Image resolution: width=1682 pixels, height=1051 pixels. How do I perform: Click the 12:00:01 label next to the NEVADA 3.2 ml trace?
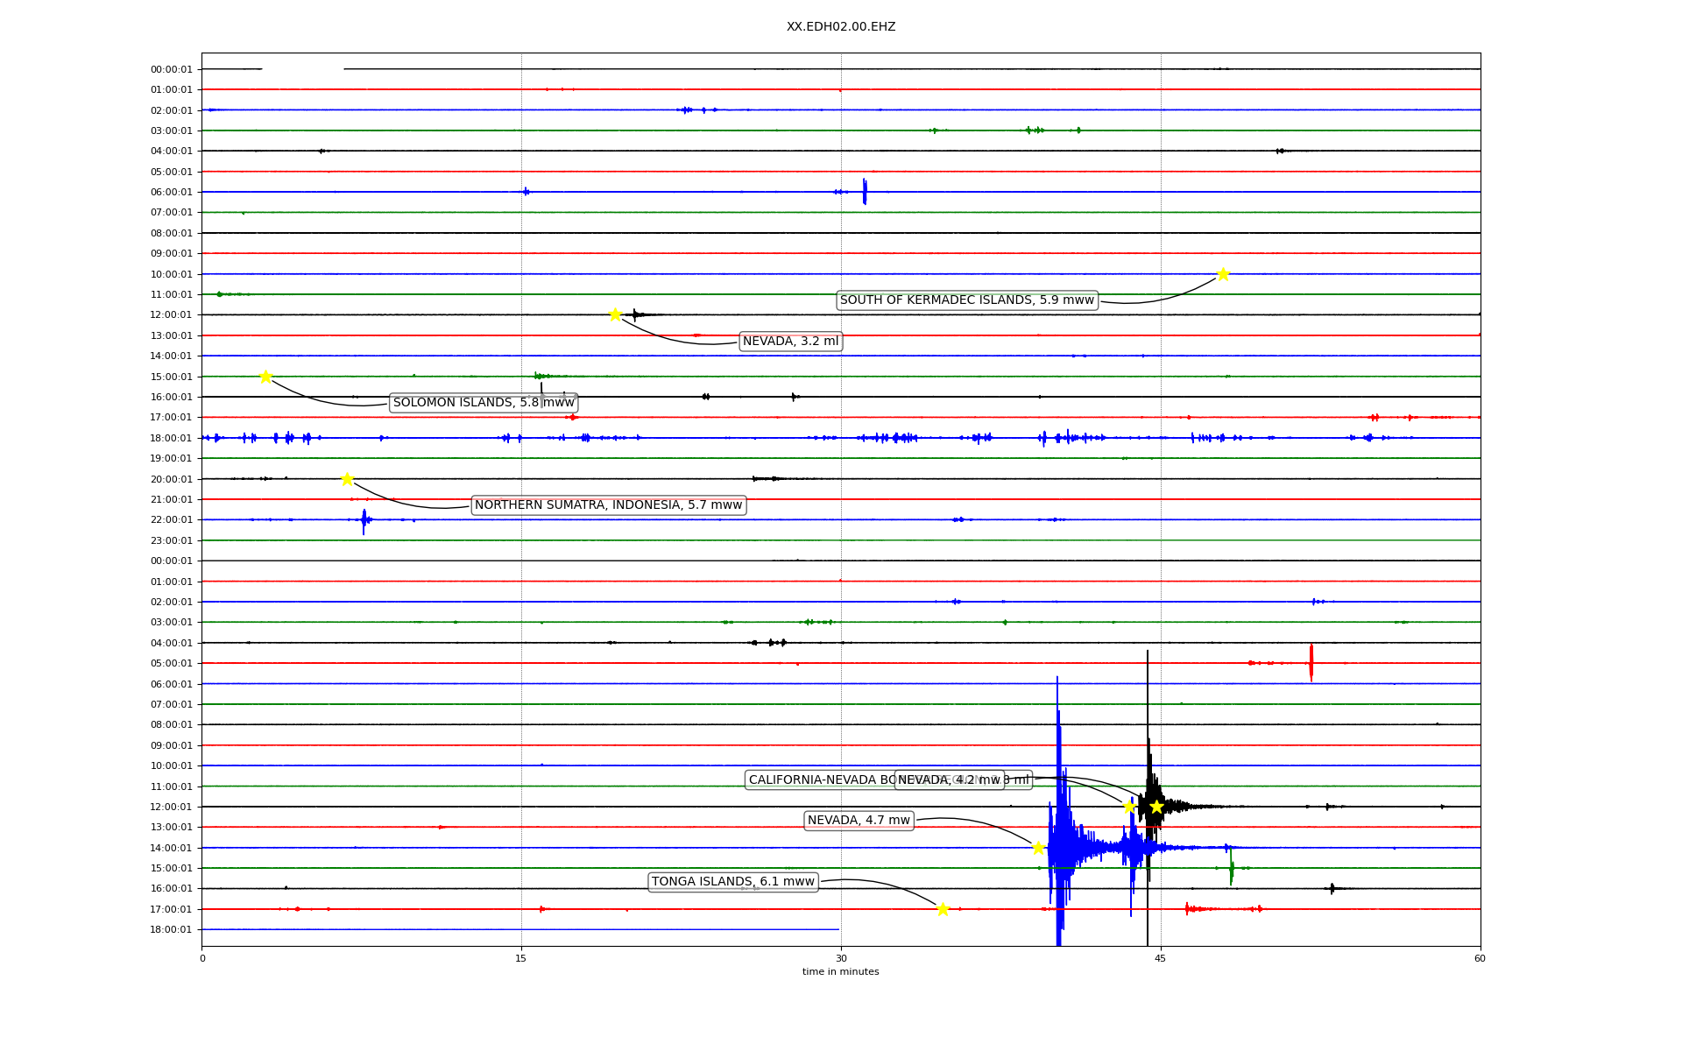click(171, 315)
